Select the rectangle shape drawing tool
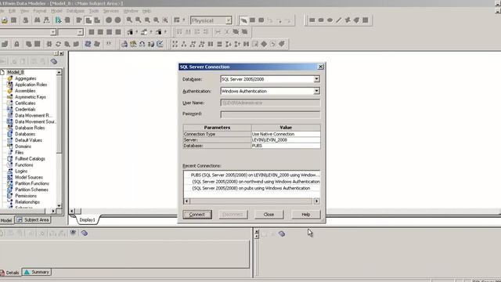Image resolution: width=501 pixels, height=282 pixels. click(x=312, y=20)
